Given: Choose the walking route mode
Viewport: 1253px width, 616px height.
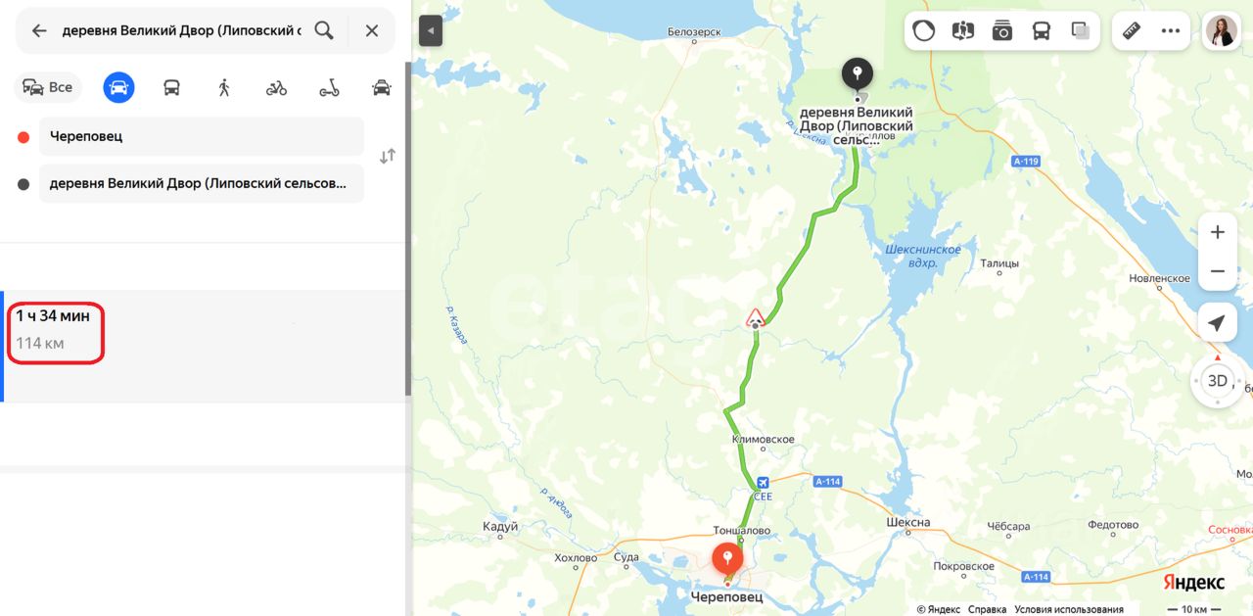Looking at the screenshot, I should pyautogui.click(x=224, y=88).
